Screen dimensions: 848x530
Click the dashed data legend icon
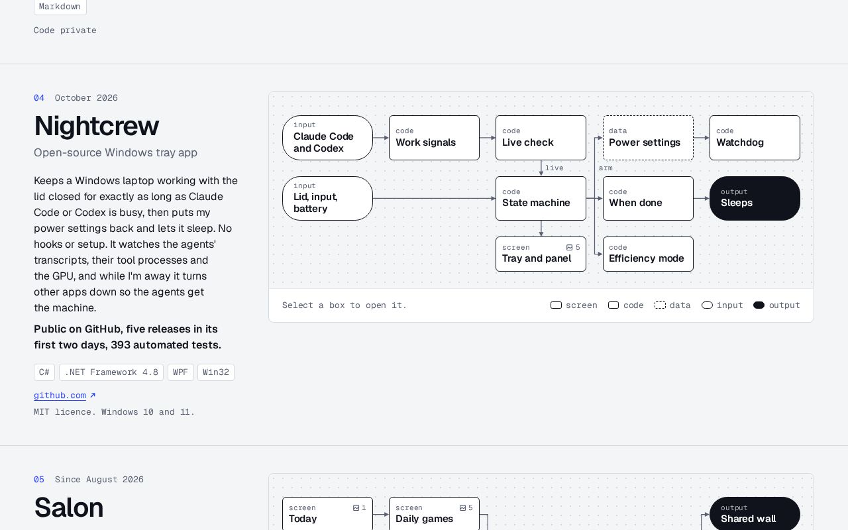coord(660,305)
